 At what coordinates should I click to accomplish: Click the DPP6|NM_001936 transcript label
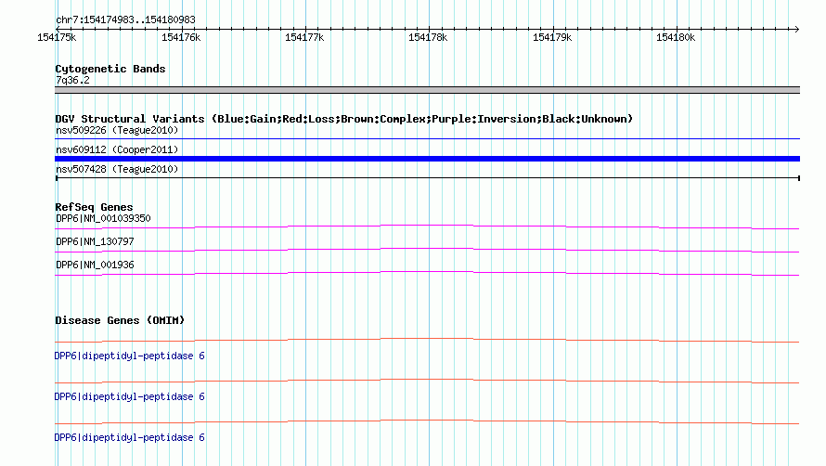click(x=95, y=265)
